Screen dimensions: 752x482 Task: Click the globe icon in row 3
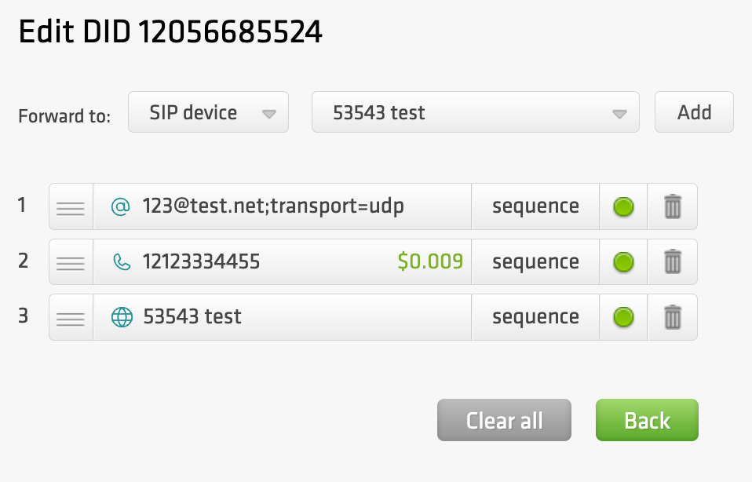click(122, 317)
